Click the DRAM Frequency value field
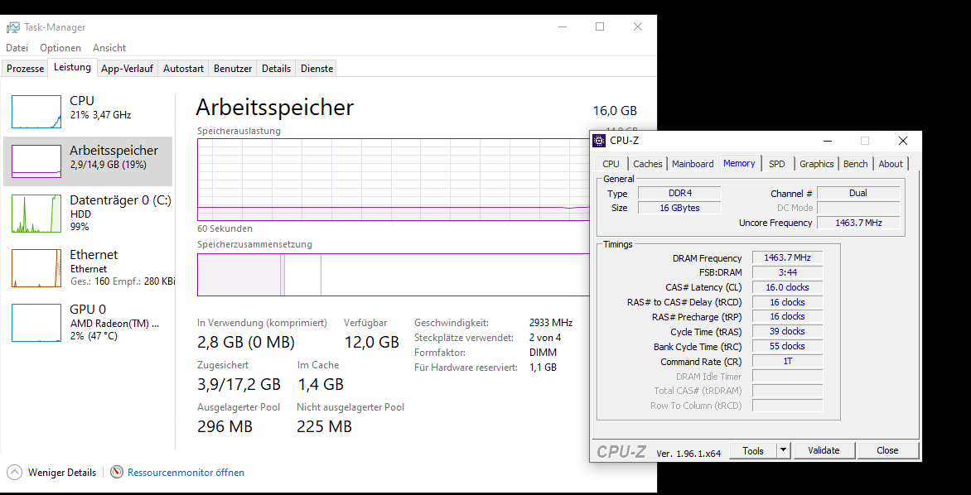Image resolution: width=971 pixels, height=495 pixels. click(787, 257)
